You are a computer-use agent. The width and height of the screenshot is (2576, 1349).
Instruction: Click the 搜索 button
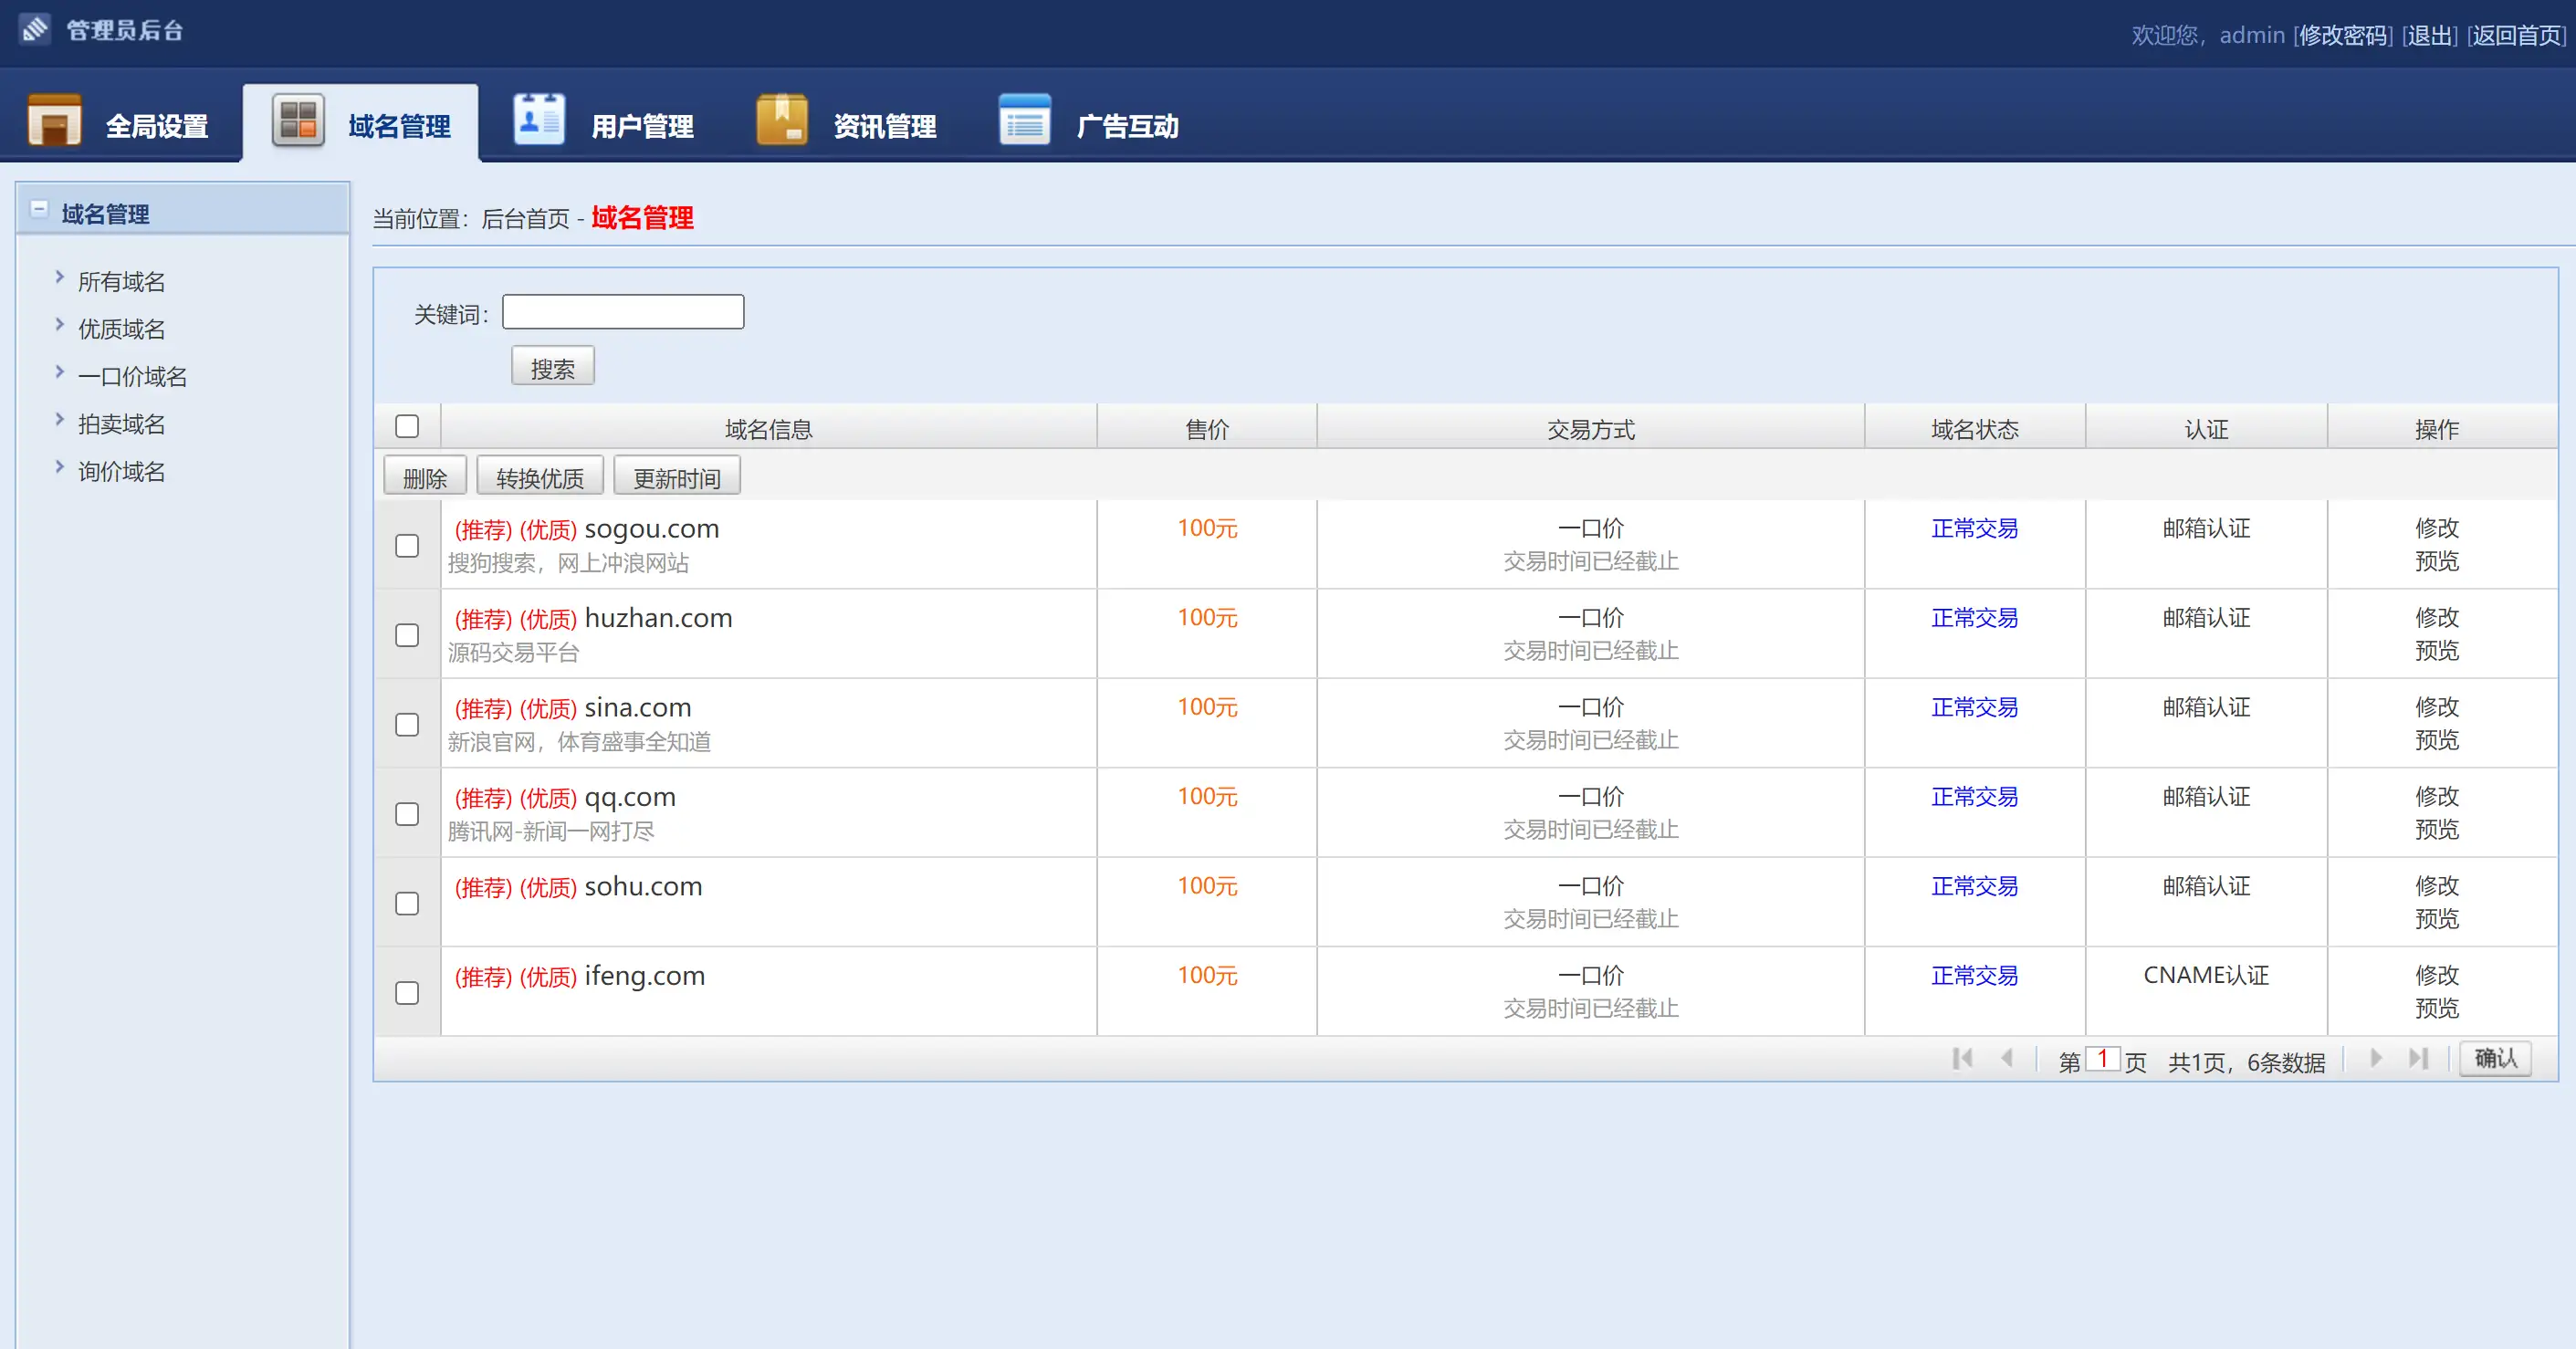point(553,365)
